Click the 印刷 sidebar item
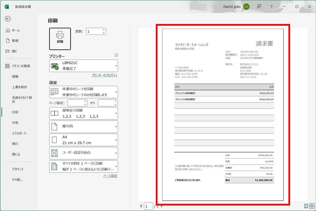316x211 pixels. (x=15, y=112)
